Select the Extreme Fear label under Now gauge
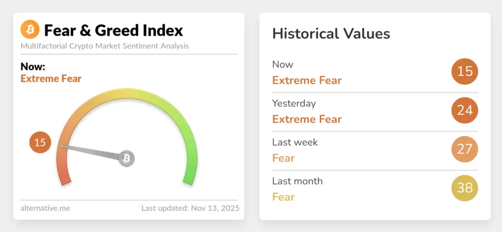The height and width of the screenshot is (232, 502). coord(51,79)
